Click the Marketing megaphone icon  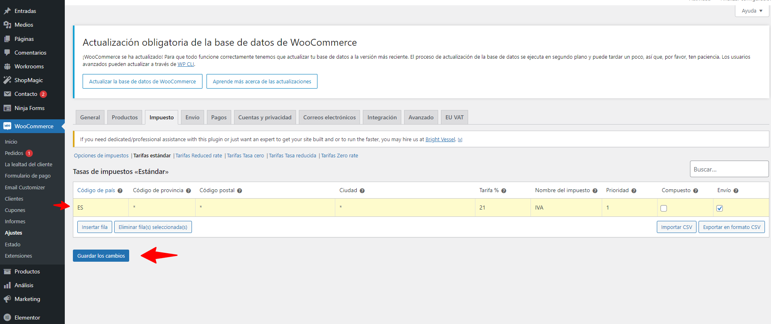coord(7,299)
